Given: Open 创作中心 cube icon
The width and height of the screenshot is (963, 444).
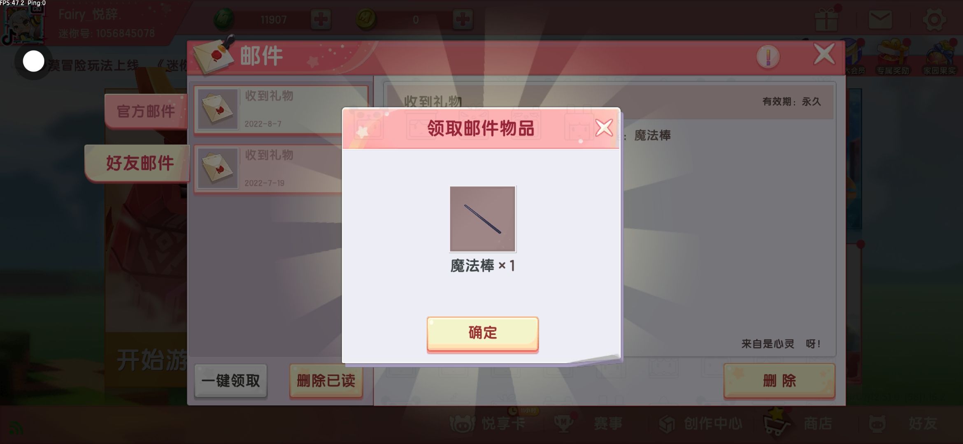Looking at the screenshot, I should 667,423.
